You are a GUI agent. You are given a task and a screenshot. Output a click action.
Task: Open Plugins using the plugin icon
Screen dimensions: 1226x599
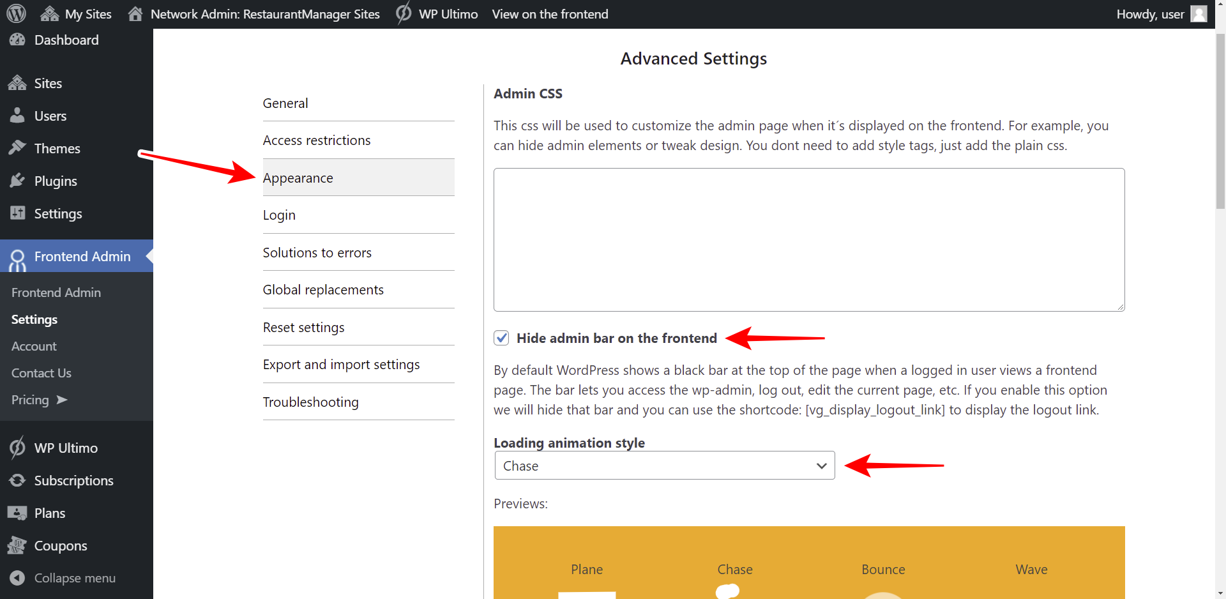pos(17,181)
